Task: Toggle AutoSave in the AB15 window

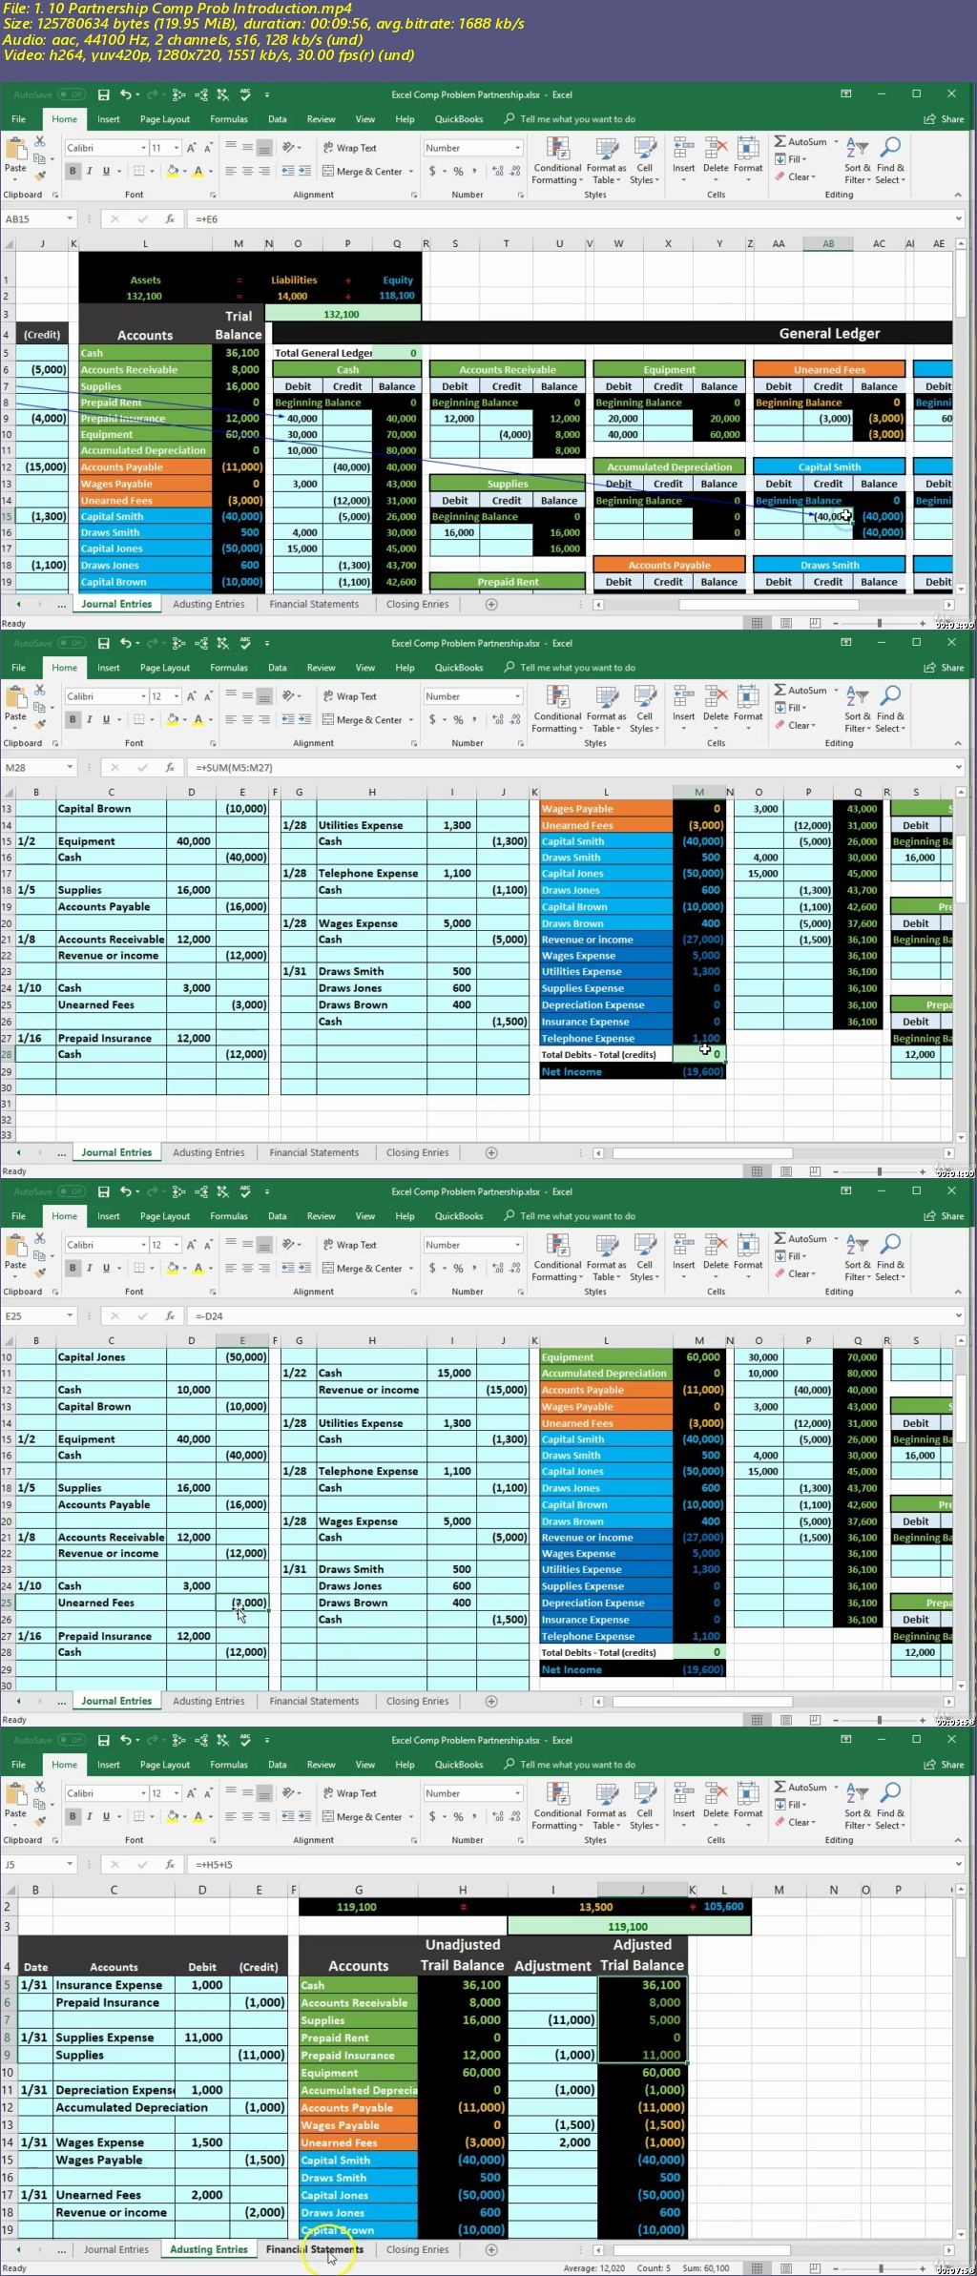Action: (x=50, y=94)
